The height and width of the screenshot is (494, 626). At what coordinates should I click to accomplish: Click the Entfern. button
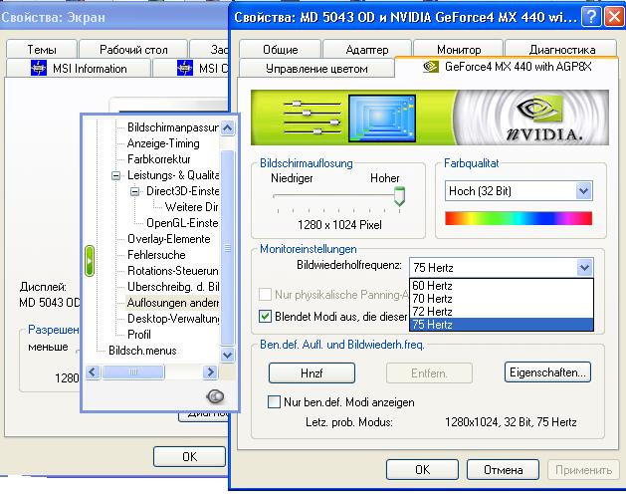point(429,372)
